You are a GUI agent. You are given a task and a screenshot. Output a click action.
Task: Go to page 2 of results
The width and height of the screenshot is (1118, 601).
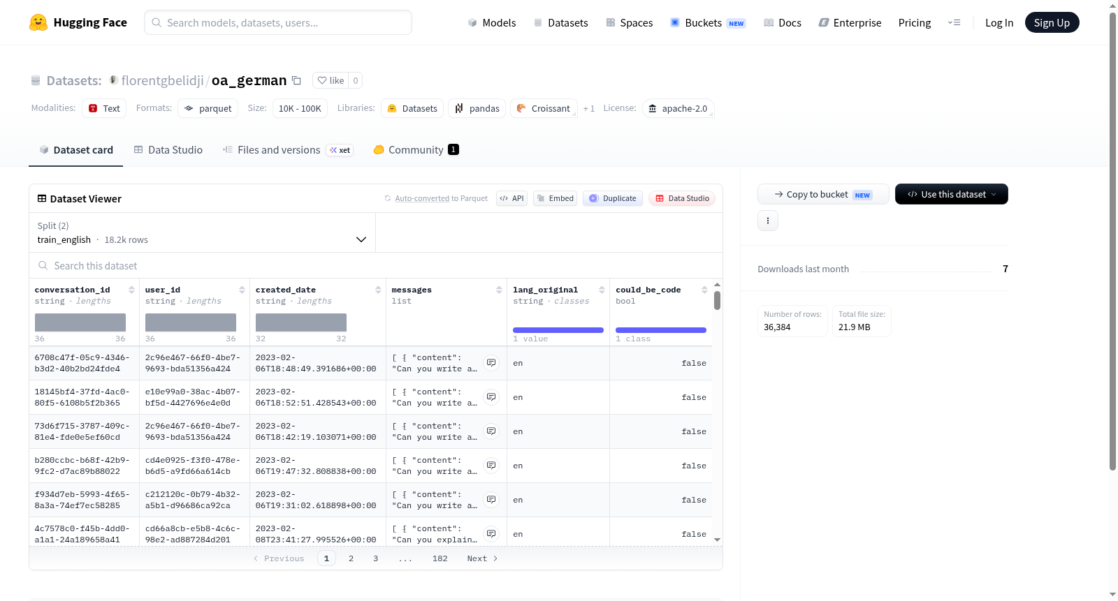point(351,558)
